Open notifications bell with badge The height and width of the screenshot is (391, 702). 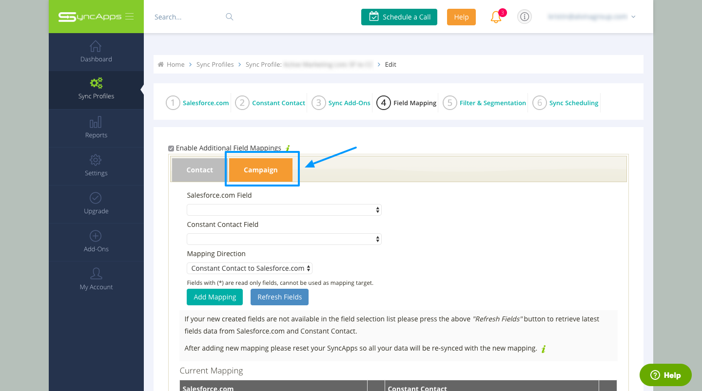[x=496, y=17]
